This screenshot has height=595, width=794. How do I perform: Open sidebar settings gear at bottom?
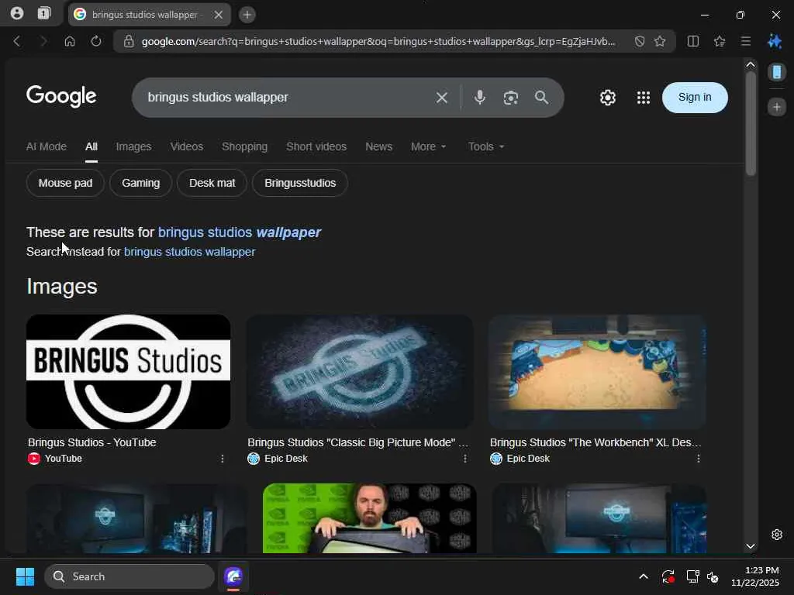(x=777, y=535)
